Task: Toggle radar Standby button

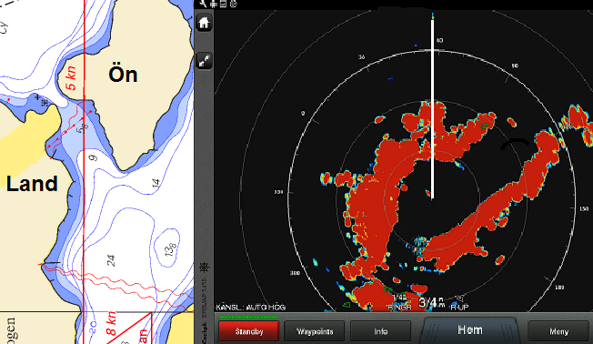Action: click(x=249, y=331)
